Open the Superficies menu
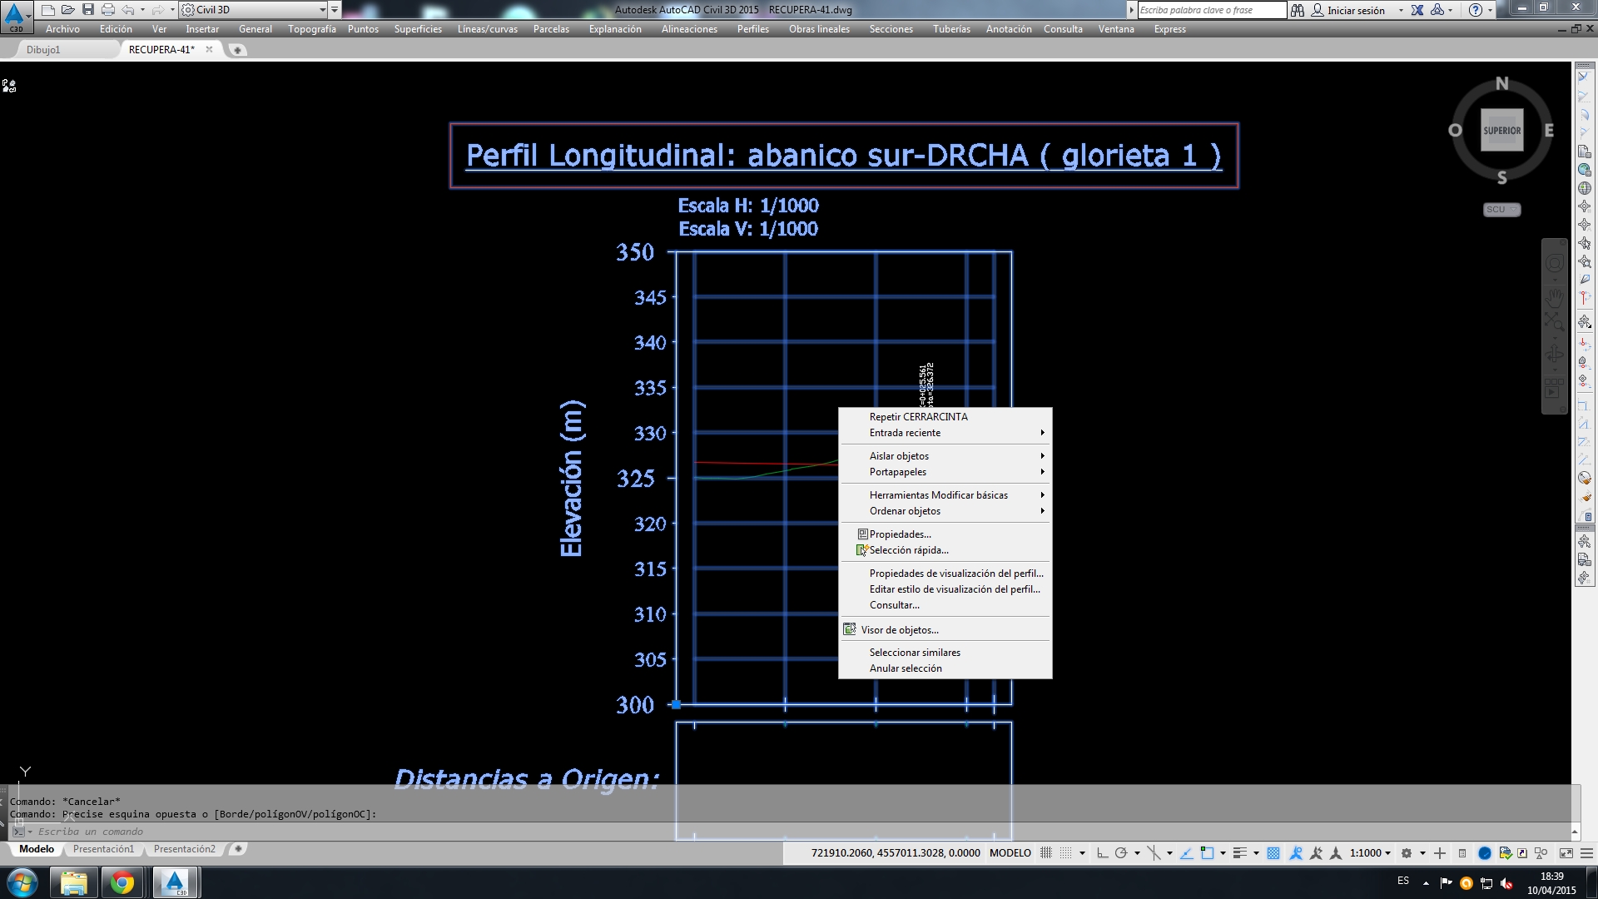This screenshot has height=899, width=1598. coord(418,29)
